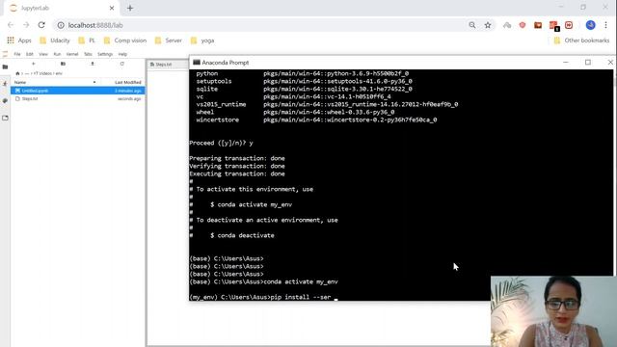
Task: View site information icon in address bar
Action: (61, 25)
